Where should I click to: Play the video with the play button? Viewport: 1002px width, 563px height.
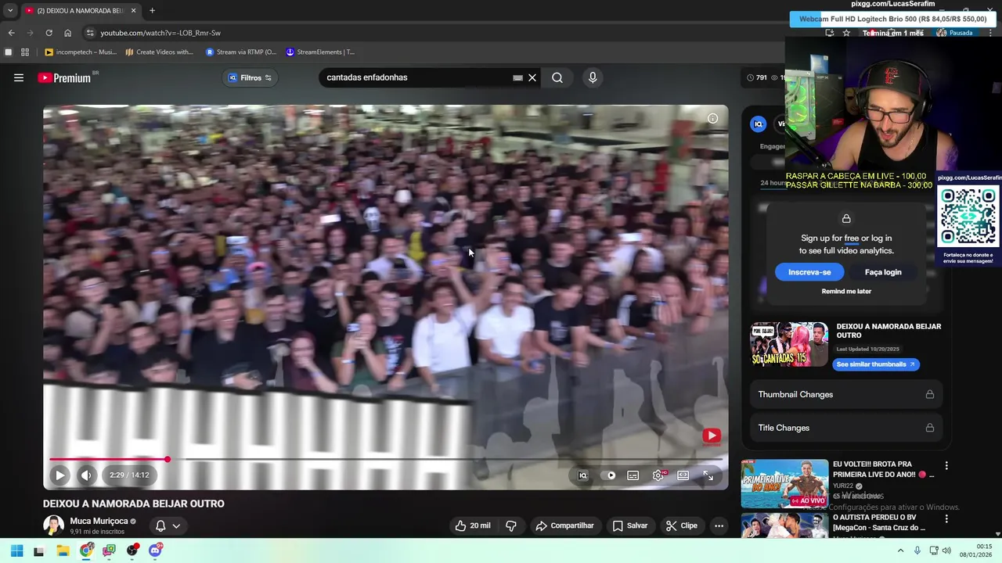coord(59,475)
